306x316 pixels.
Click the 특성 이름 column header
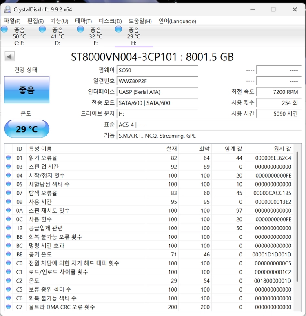pos(86,149)
